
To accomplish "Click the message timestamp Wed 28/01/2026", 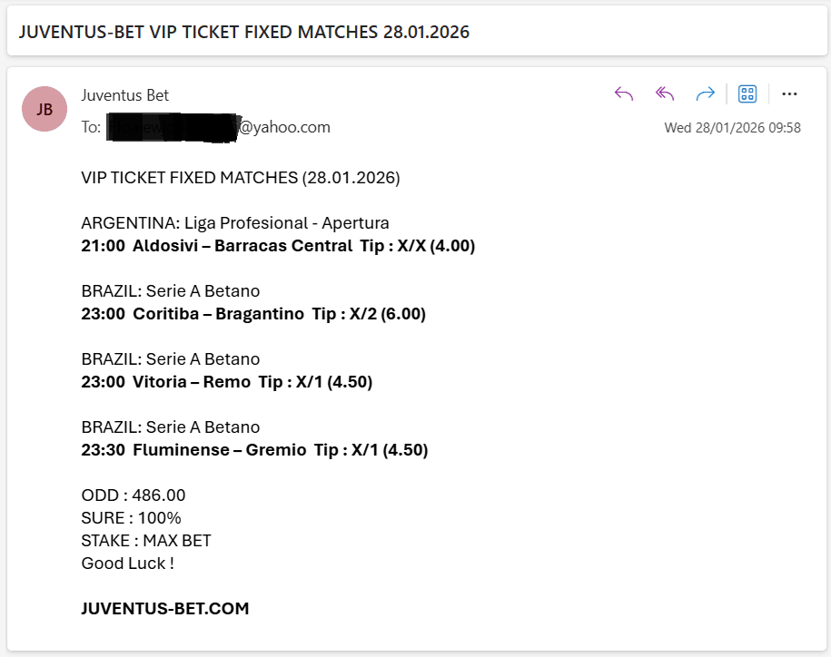I will coord(734,127).
